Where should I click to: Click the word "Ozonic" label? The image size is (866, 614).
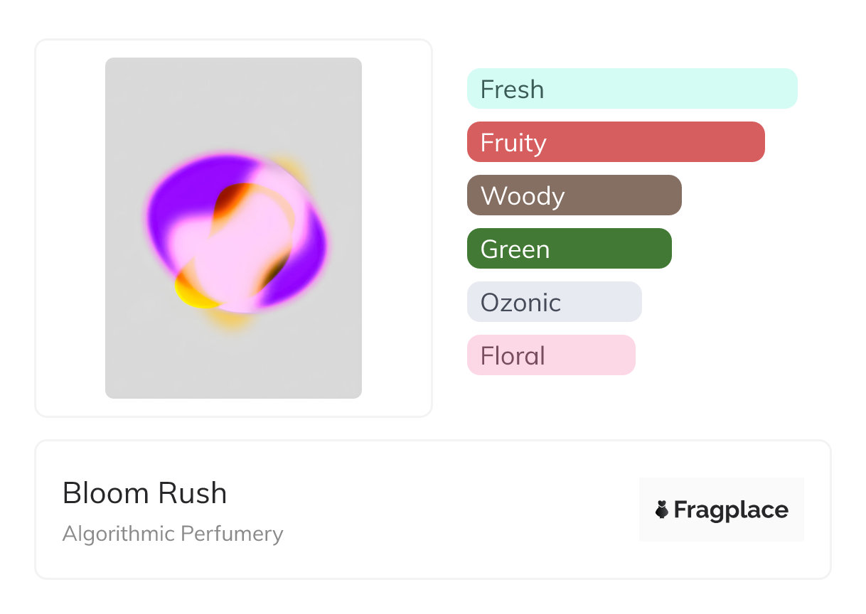coord(520,303)
